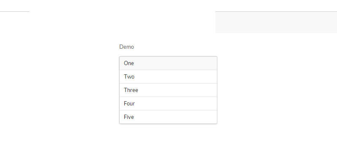Screen dimensions: 337x168
Task: Click the Demo heading text
Action: (x=126, y=47)
